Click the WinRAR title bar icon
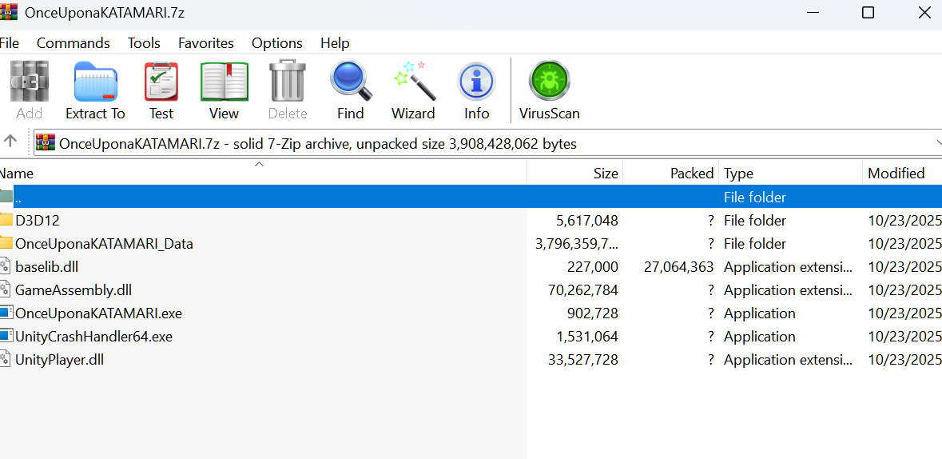Screen dimensions: 942x459 click(9, 11)
